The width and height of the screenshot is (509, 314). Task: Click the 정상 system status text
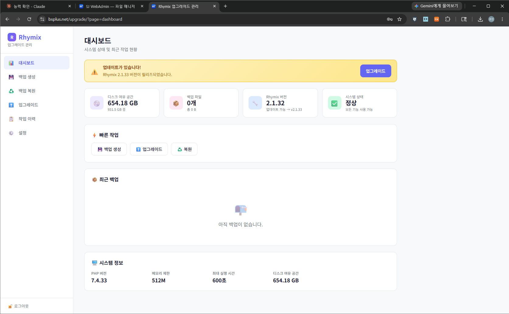(351, 103)
